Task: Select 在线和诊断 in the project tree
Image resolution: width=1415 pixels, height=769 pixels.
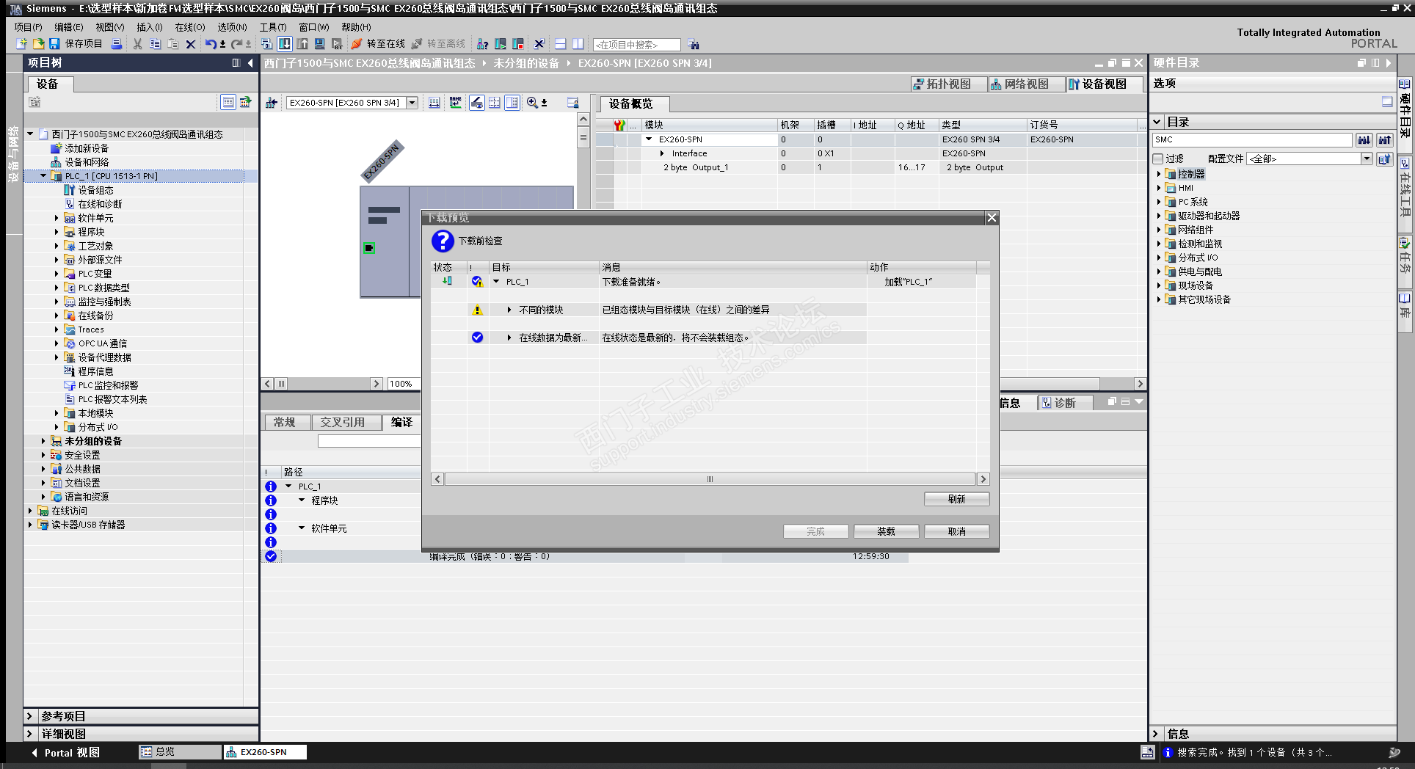Action: point(100,204)
